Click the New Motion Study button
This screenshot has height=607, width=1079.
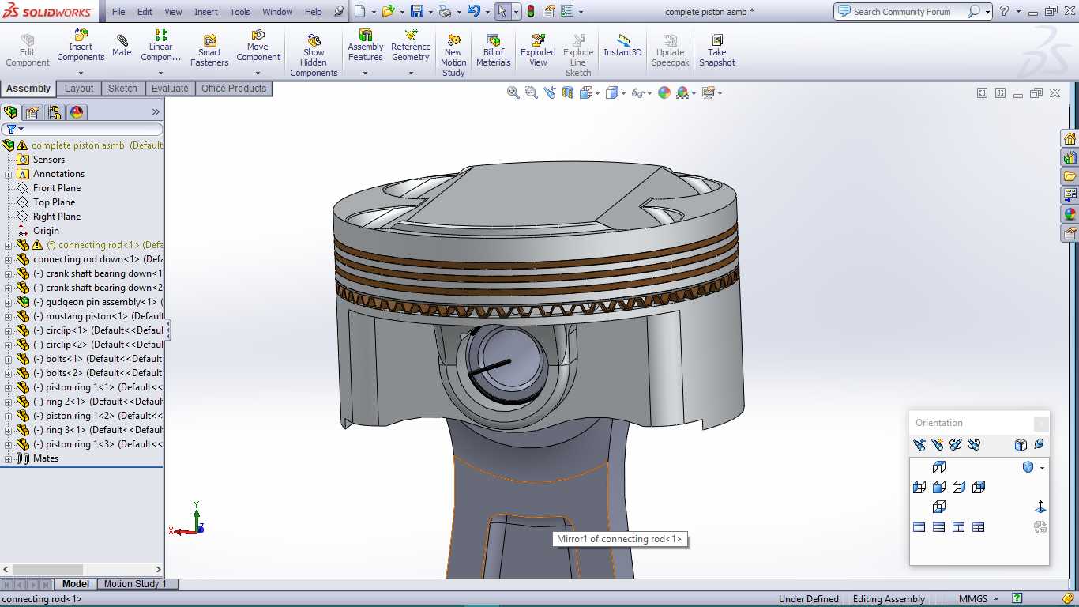453,55
